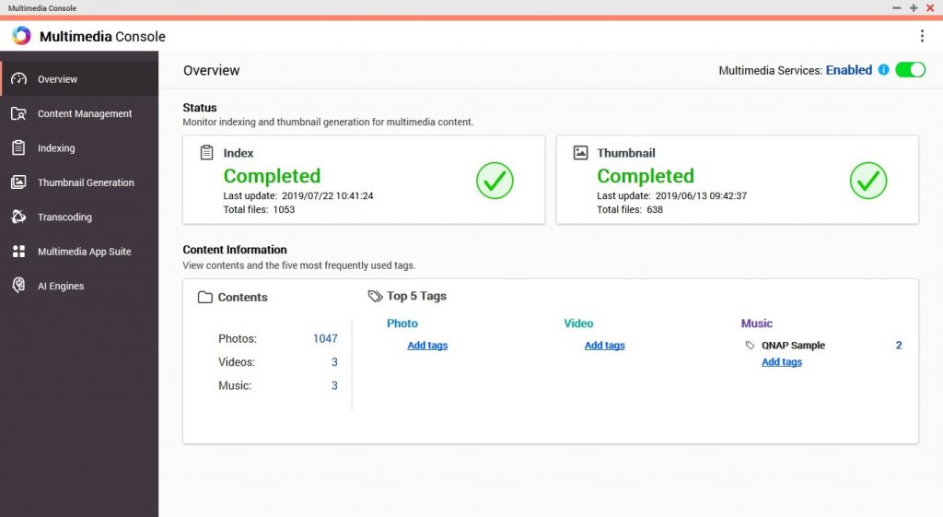
Task: Click the Photos count 1047
Action: coord(325,339)
